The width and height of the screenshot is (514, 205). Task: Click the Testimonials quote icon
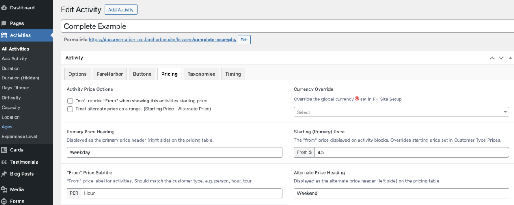click(x=3, y=162)
